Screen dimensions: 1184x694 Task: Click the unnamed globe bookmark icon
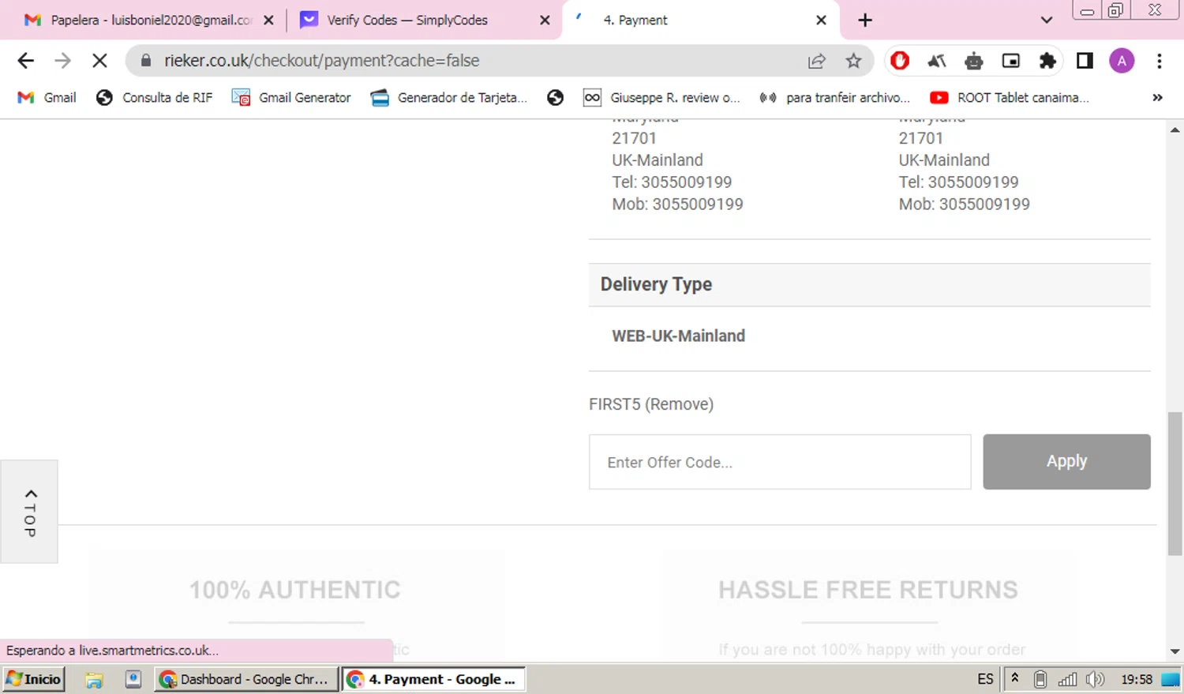555,98
